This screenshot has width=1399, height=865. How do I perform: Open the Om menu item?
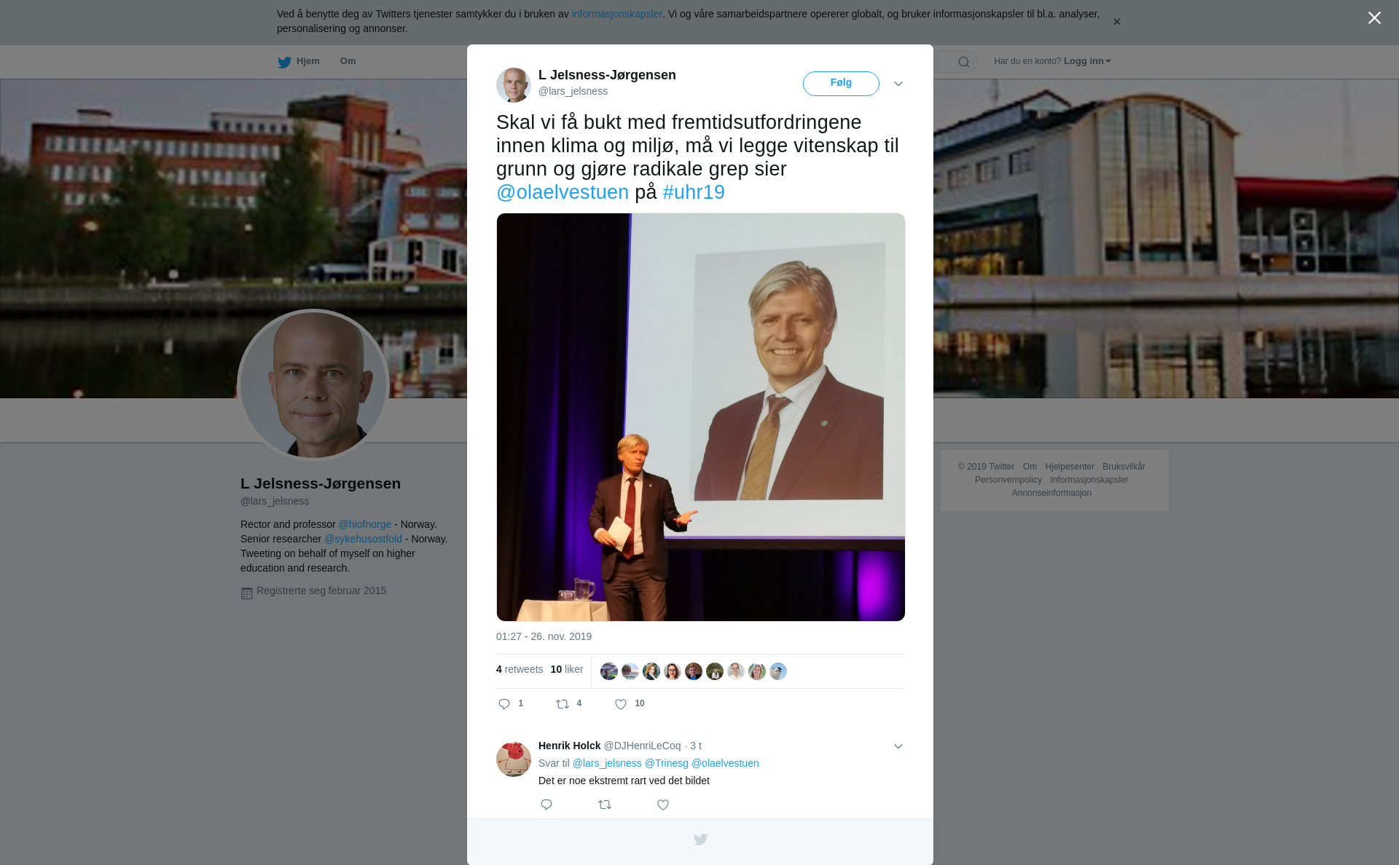click(348, 61)
